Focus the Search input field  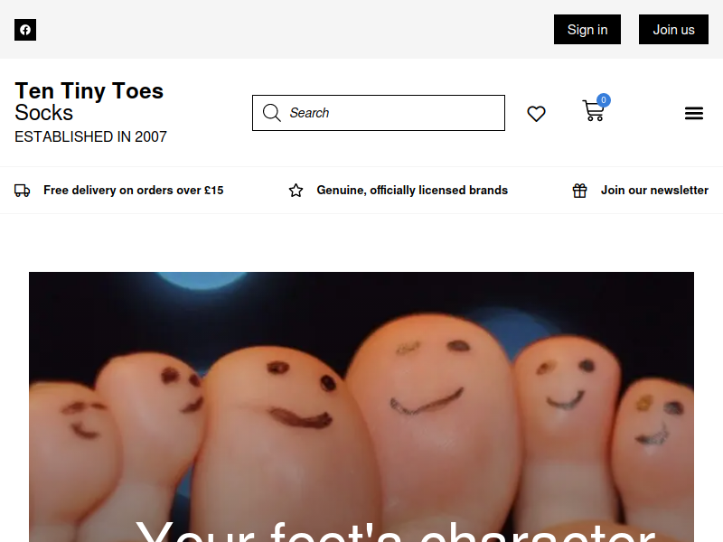coord(378,113)
